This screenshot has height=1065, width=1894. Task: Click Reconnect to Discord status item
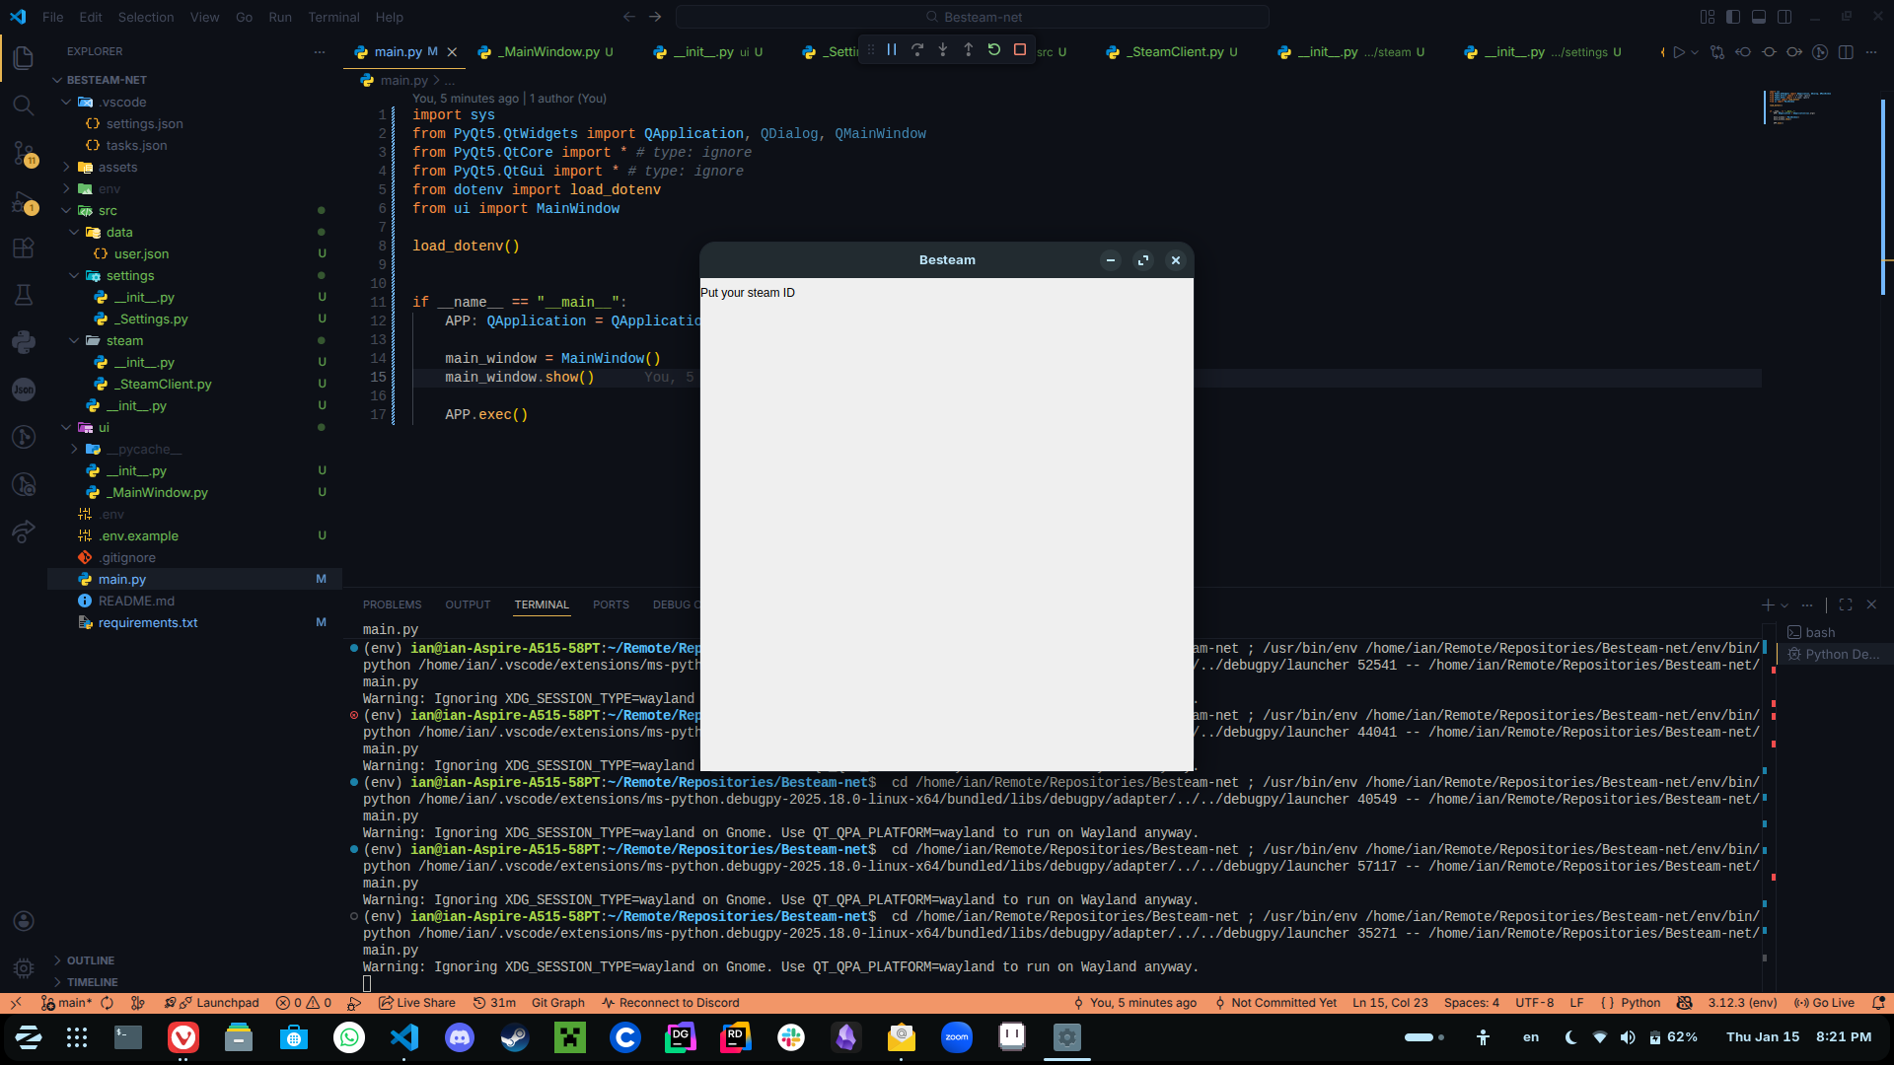click(670, 1003)
